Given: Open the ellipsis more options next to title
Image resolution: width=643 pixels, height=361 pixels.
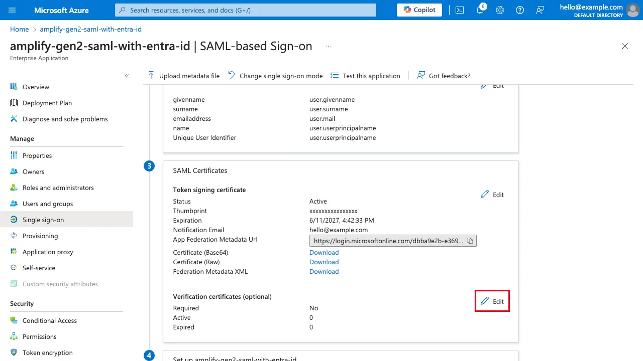Looking at the screenshot, I should tap(329, 46).
